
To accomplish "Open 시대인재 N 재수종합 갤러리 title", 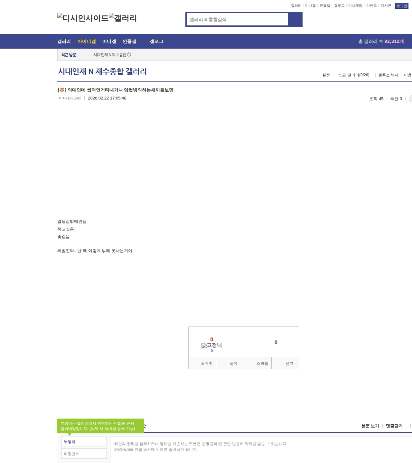I will point(102,71).
